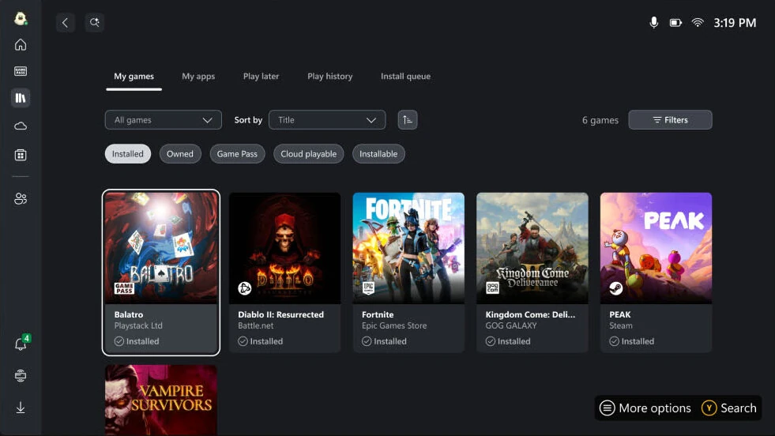The image size is (775, 436).
Task: Click the back arrow button
Action: click(x=66, y=23)
